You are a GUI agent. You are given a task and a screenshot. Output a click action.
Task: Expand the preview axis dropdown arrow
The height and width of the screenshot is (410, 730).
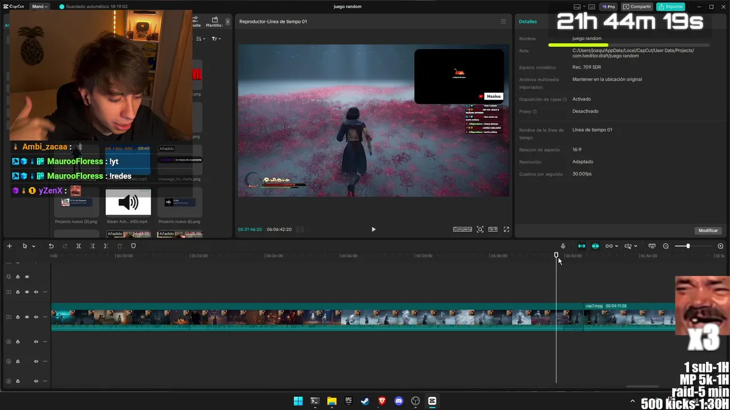click(x=635, y=246)
